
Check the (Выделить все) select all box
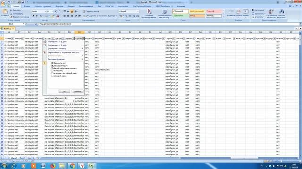click(x=52, y=63)
